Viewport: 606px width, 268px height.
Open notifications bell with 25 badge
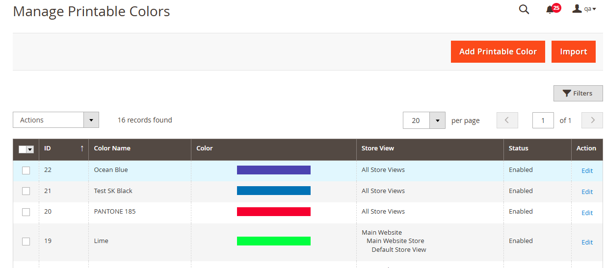coord(551,9)
